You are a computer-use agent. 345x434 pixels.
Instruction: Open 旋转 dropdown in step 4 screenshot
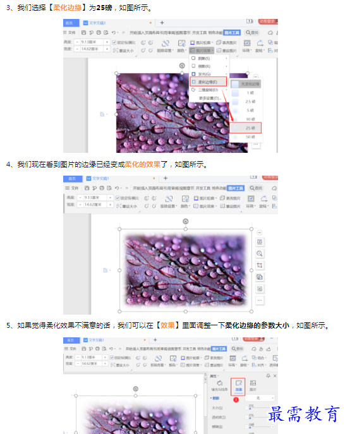[264, 206]
